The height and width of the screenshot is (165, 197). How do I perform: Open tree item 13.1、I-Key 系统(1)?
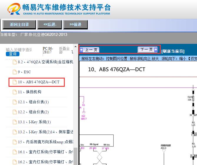coord(34,122)
